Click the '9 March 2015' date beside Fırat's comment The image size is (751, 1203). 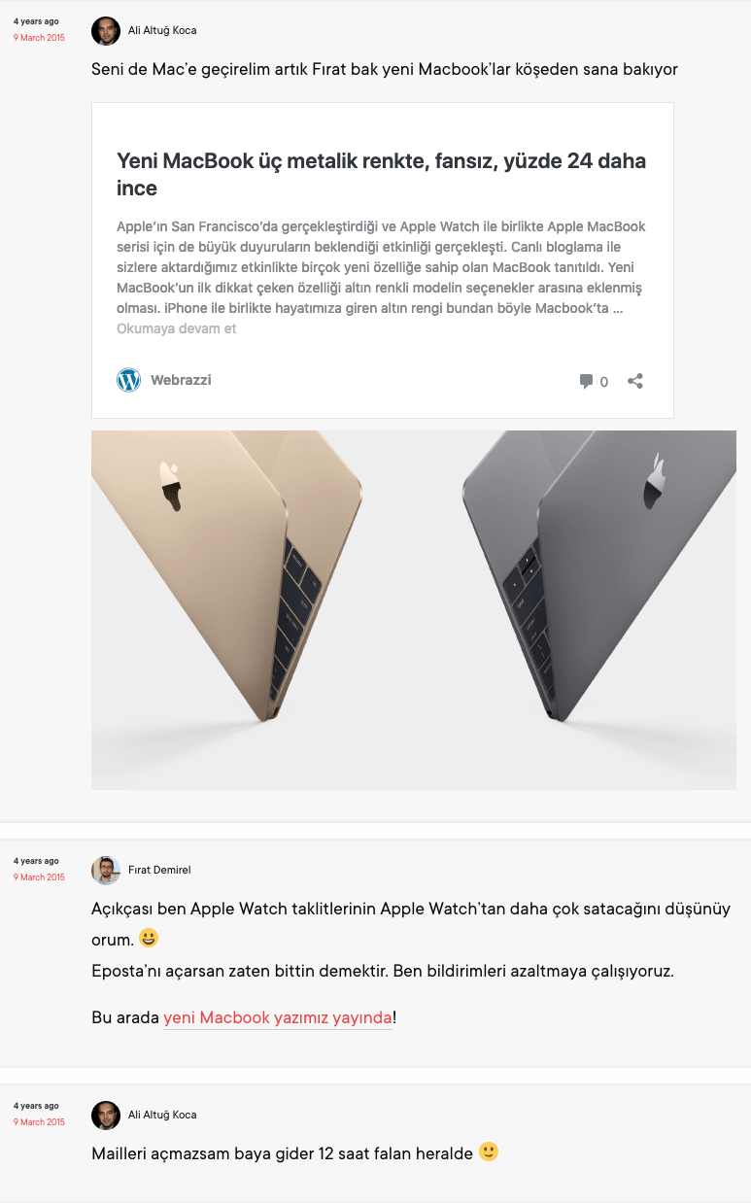pos(39,876)
